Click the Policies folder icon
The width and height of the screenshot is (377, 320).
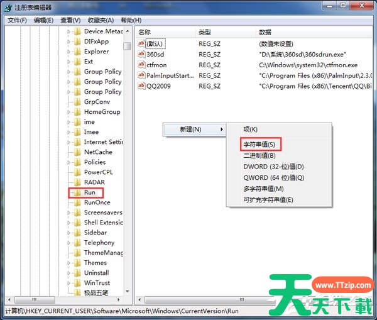click(x=77, y=162)
